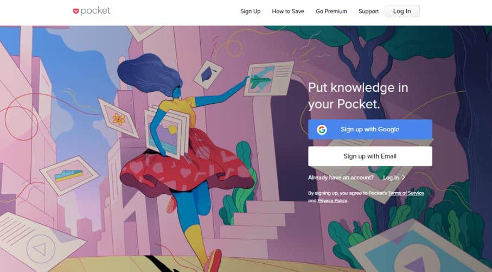492x272 pixels.
Task: Click the pocket wordmark in header
Action: coord(95,11)
